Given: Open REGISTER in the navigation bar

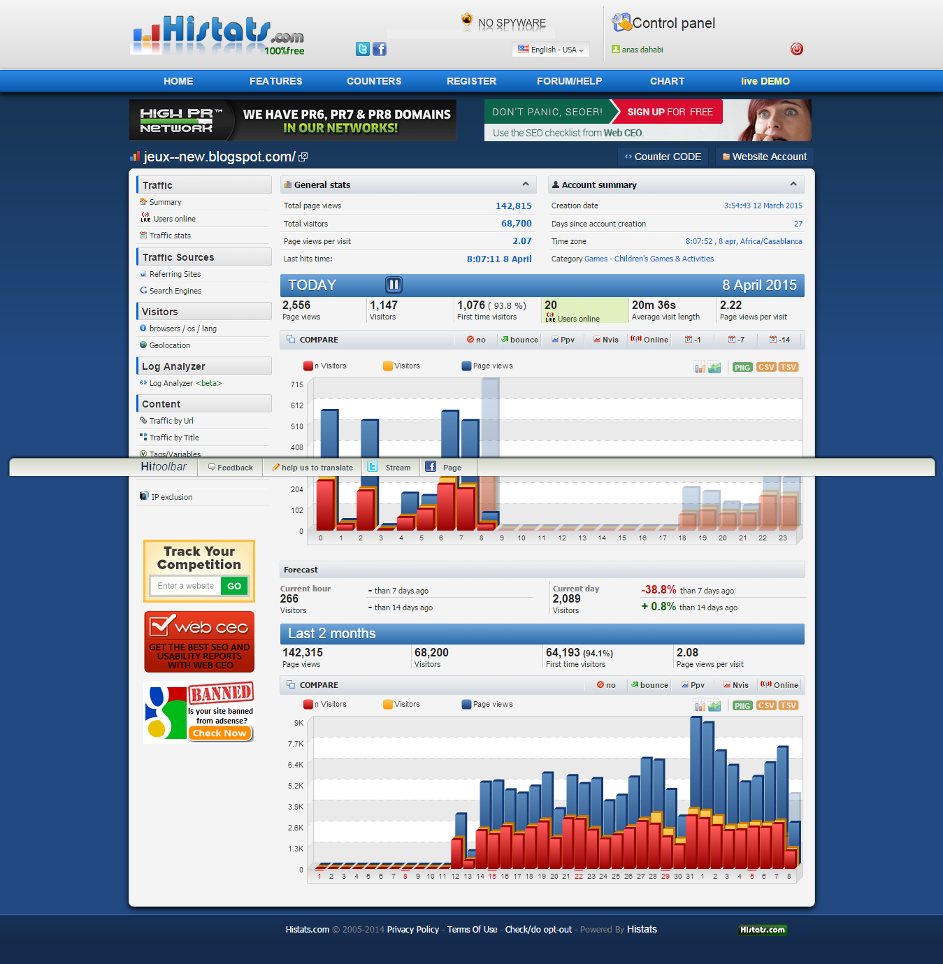Looking at the screenshot, I should coord(472,81).
